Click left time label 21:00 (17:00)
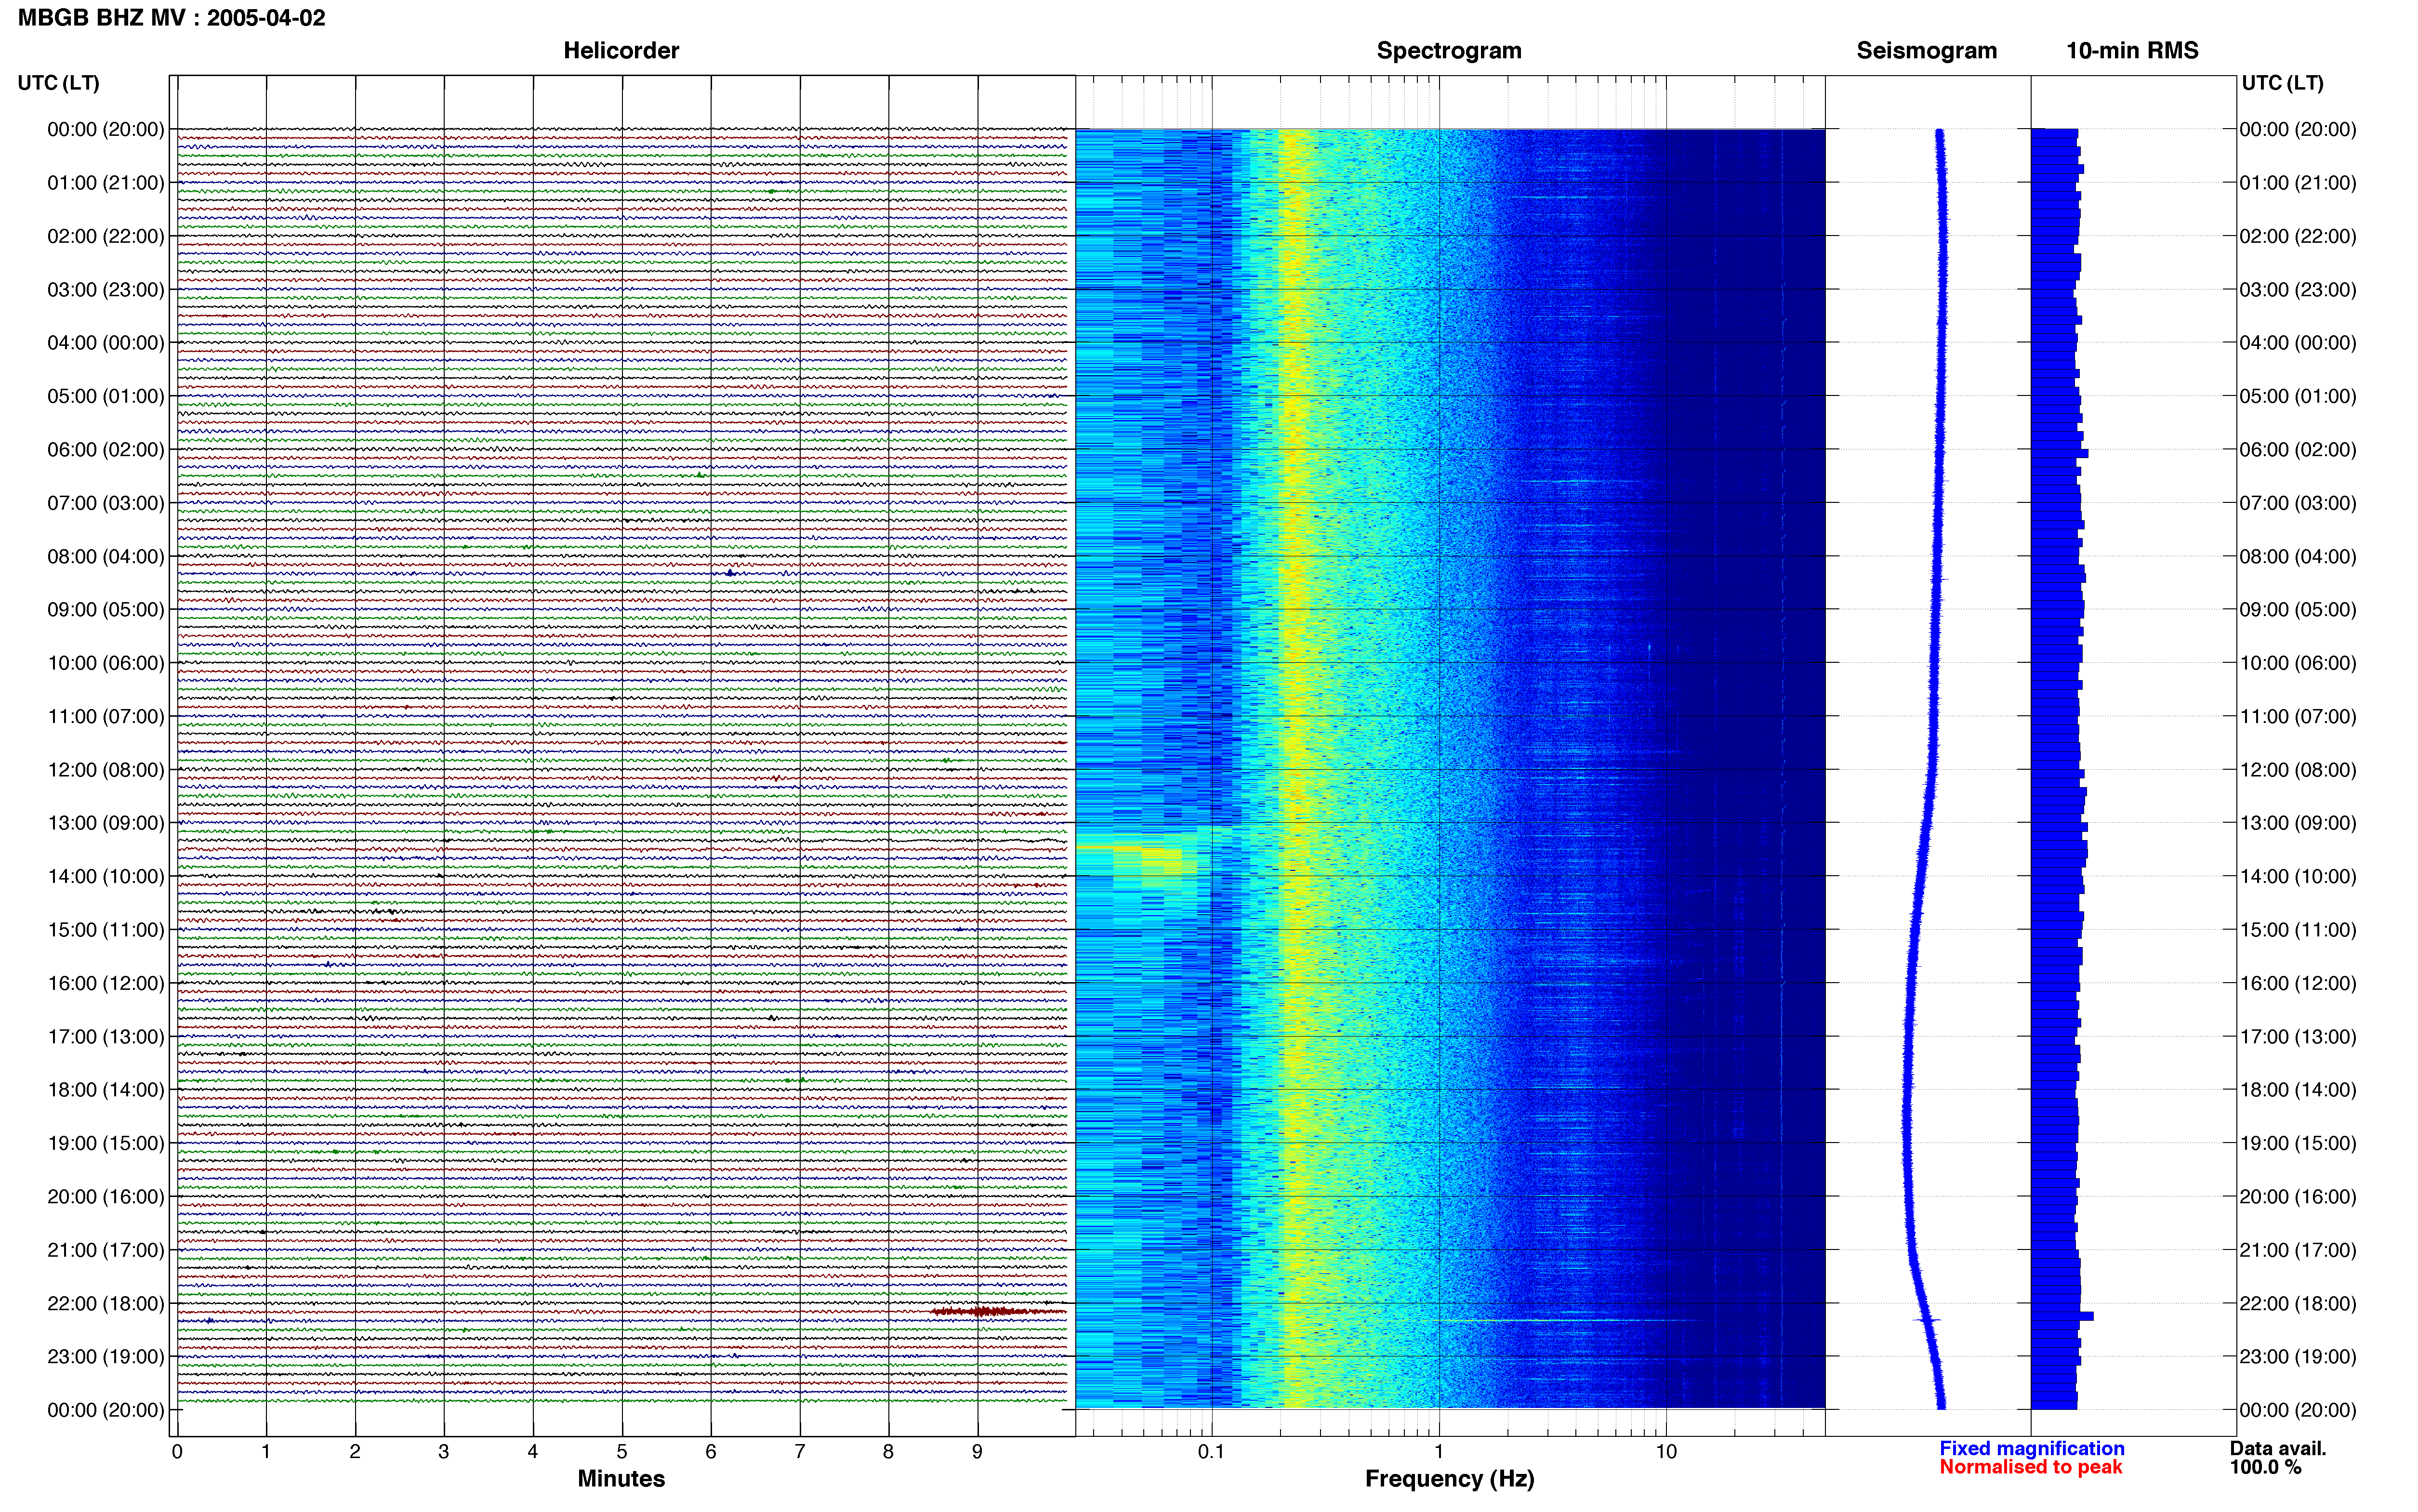Screen dimensions: 2418x1512 tap(106, 1249)
